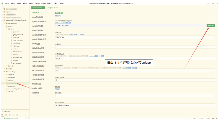Open the Vue版本选择 dropdown

tap(135, 80)
